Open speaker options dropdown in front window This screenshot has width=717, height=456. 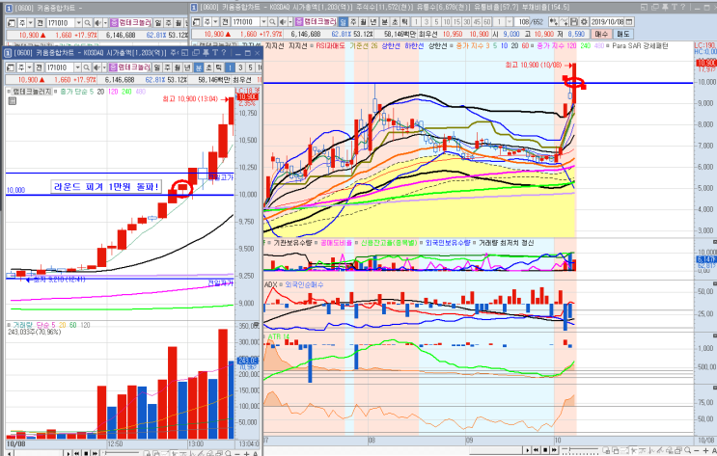(104, 67)
